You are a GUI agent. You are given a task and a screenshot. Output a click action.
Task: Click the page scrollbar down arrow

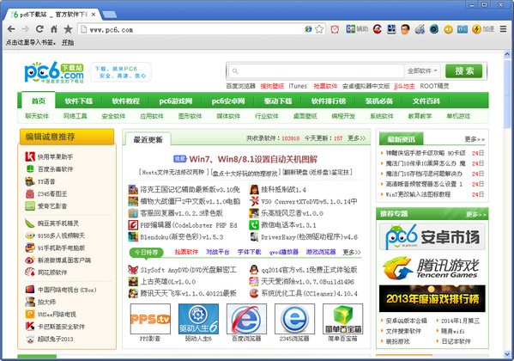click(x=507, y=354)
